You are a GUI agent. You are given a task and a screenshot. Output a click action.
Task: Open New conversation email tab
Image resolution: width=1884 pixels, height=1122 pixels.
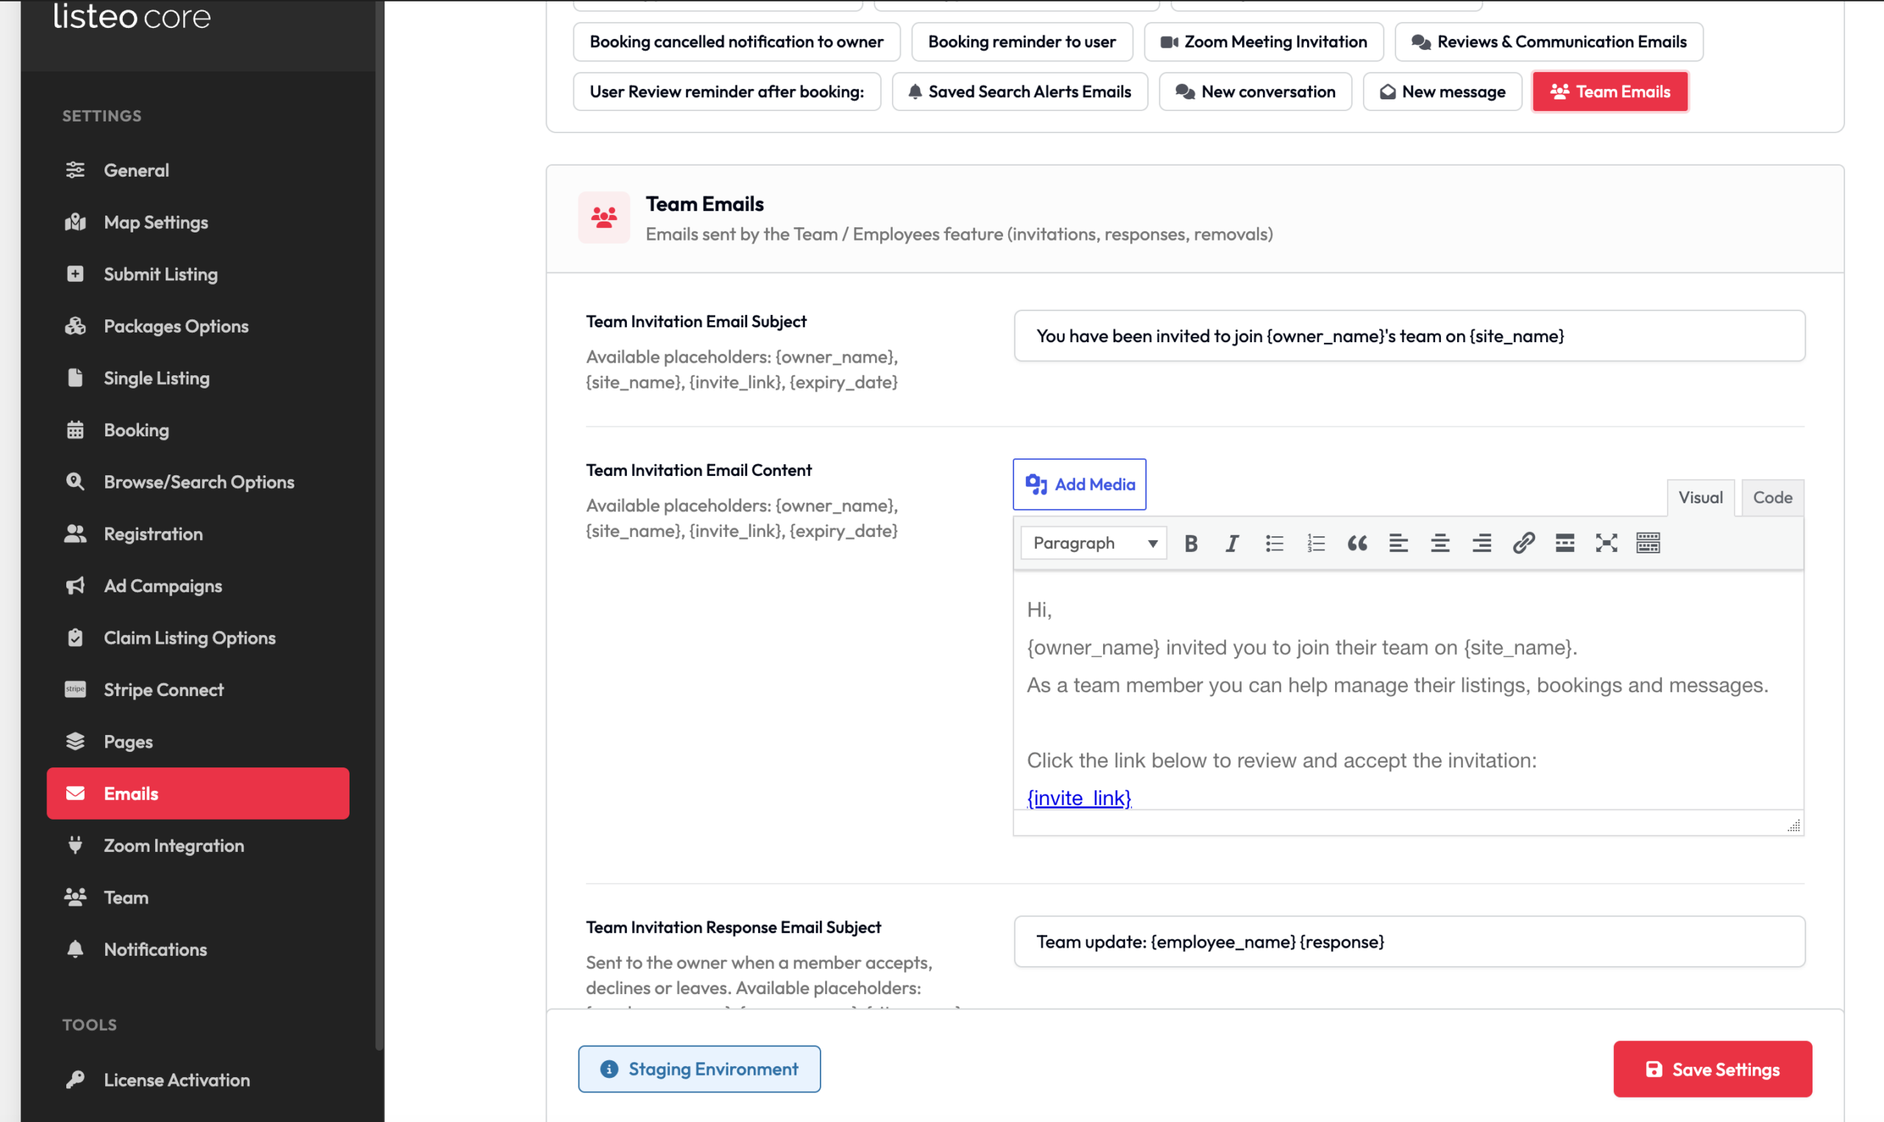1255,91
